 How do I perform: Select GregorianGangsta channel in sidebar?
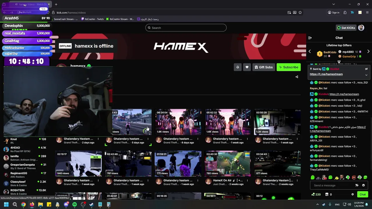tap(25, 166)
